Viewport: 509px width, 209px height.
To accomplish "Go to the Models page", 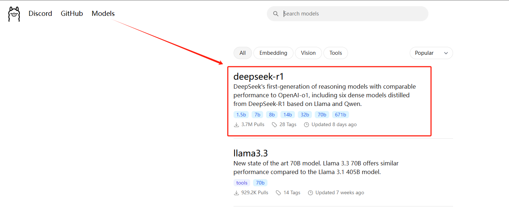I will (x=103, y=14).
